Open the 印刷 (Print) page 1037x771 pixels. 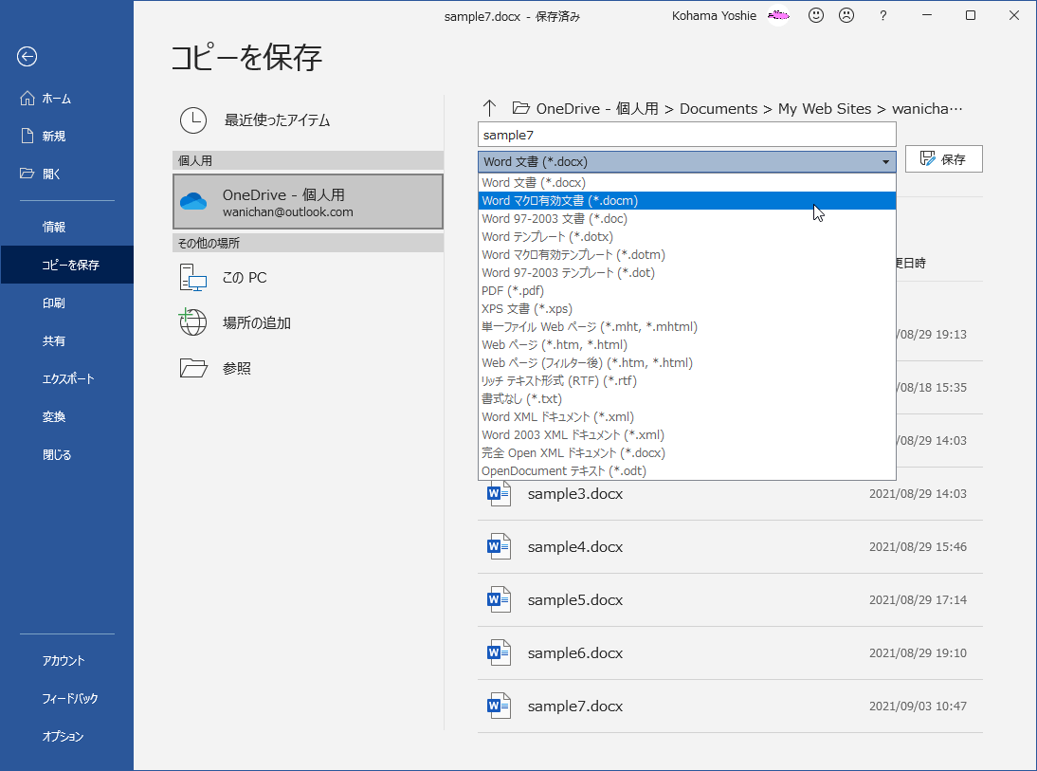[66, 303]
